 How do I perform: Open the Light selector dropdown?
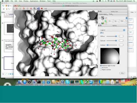click(x=113, y=30)
